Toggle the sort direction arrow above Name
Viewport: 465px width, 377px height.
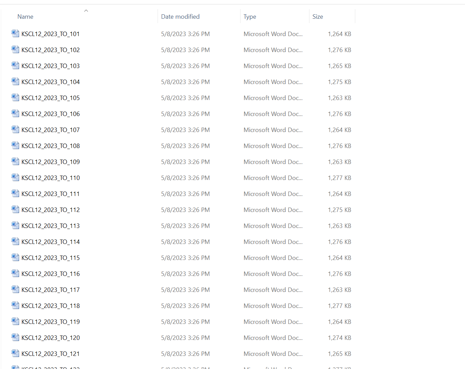tap(86, 11)
